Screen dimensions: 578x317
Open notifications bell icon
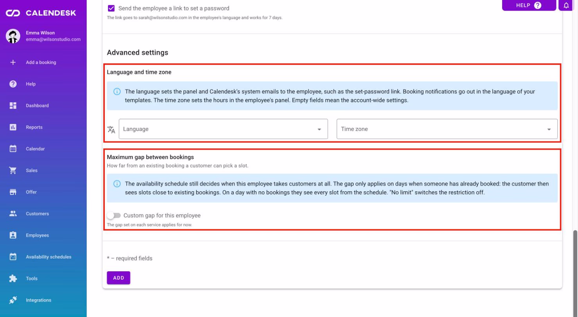tap(566, 5)
